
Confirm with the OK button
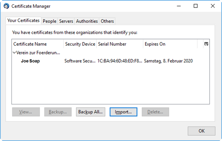(x=201, y=131)
